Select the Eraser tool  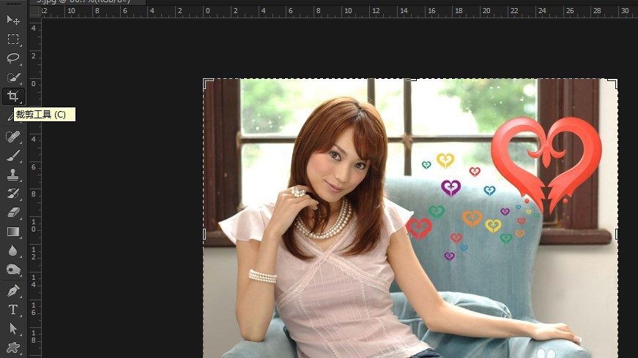[13, 213]
